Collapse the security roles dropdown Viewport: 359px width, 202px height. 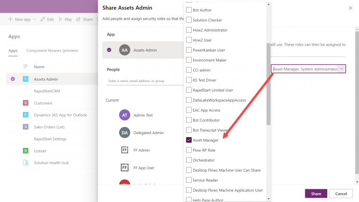coord(342,69)
